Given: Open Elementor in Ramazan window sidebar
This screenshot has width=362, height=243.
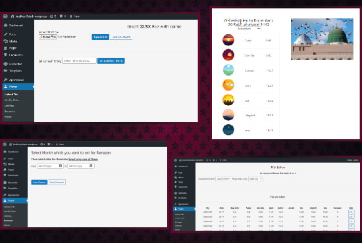Looking at the screenshot, I should pyautogui.click(x=11, y=183).
